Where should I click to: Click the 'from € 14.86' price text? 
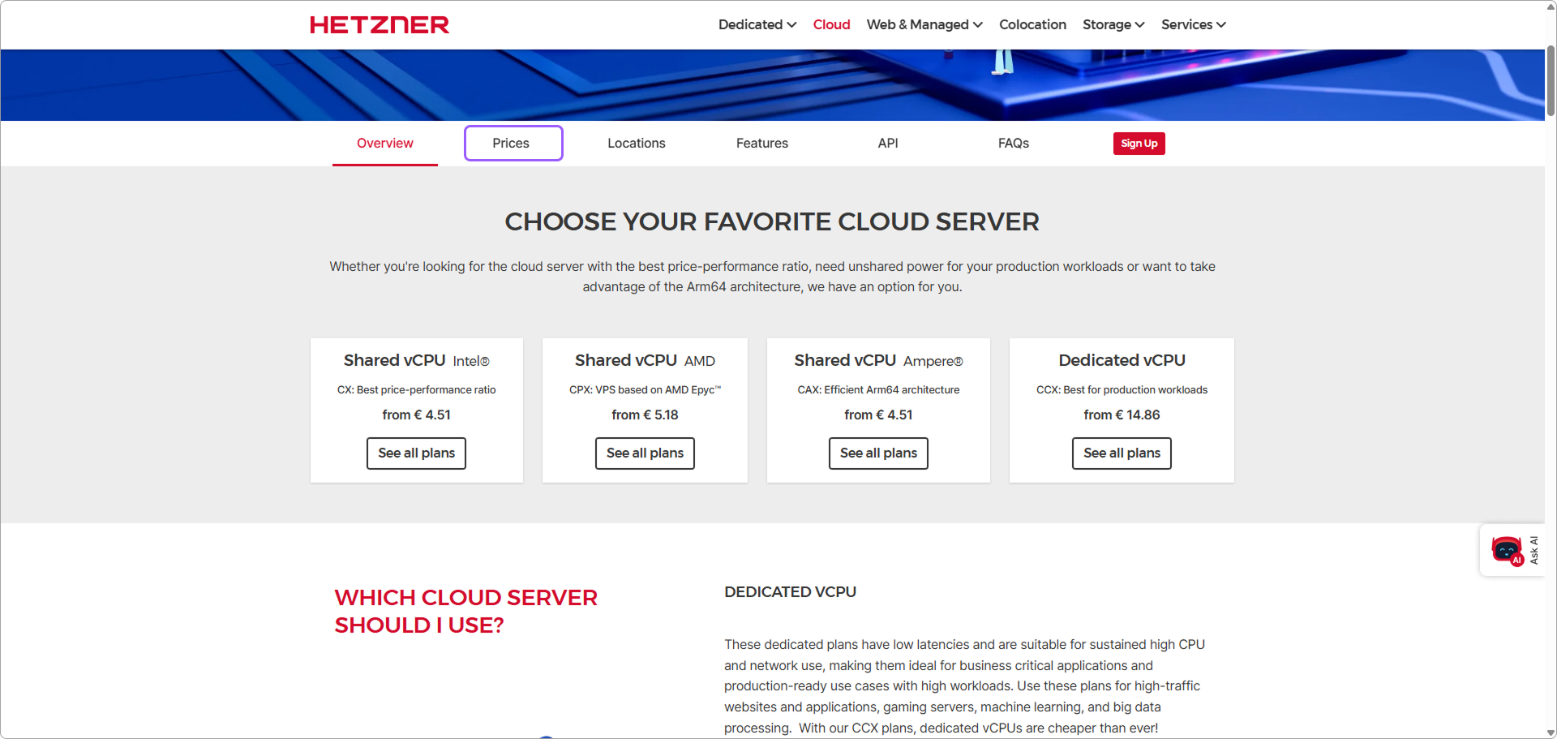point(1122,415)
